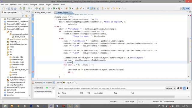Switch to the Console tab
Viewport: 192px width, 108px height.
(x=58, y=83)
